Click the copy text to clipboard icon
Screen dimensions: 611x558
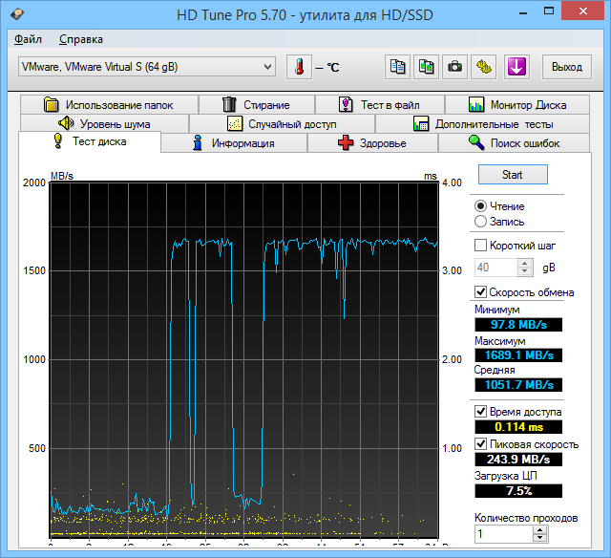point(398,67)
